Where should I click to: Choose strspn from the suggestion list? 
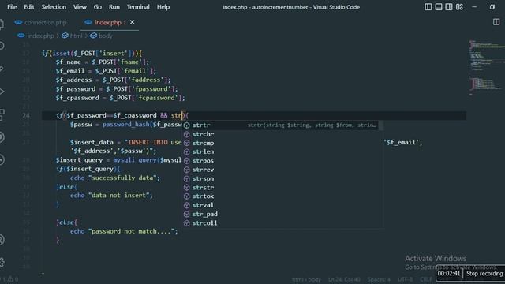tap(280, 178)
